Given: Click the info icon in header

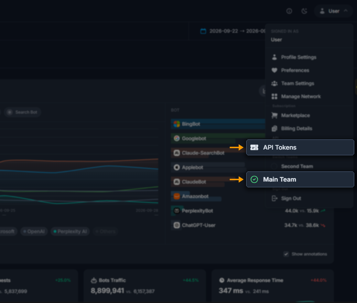Looking at the screenshot, I should pos(289,11).
